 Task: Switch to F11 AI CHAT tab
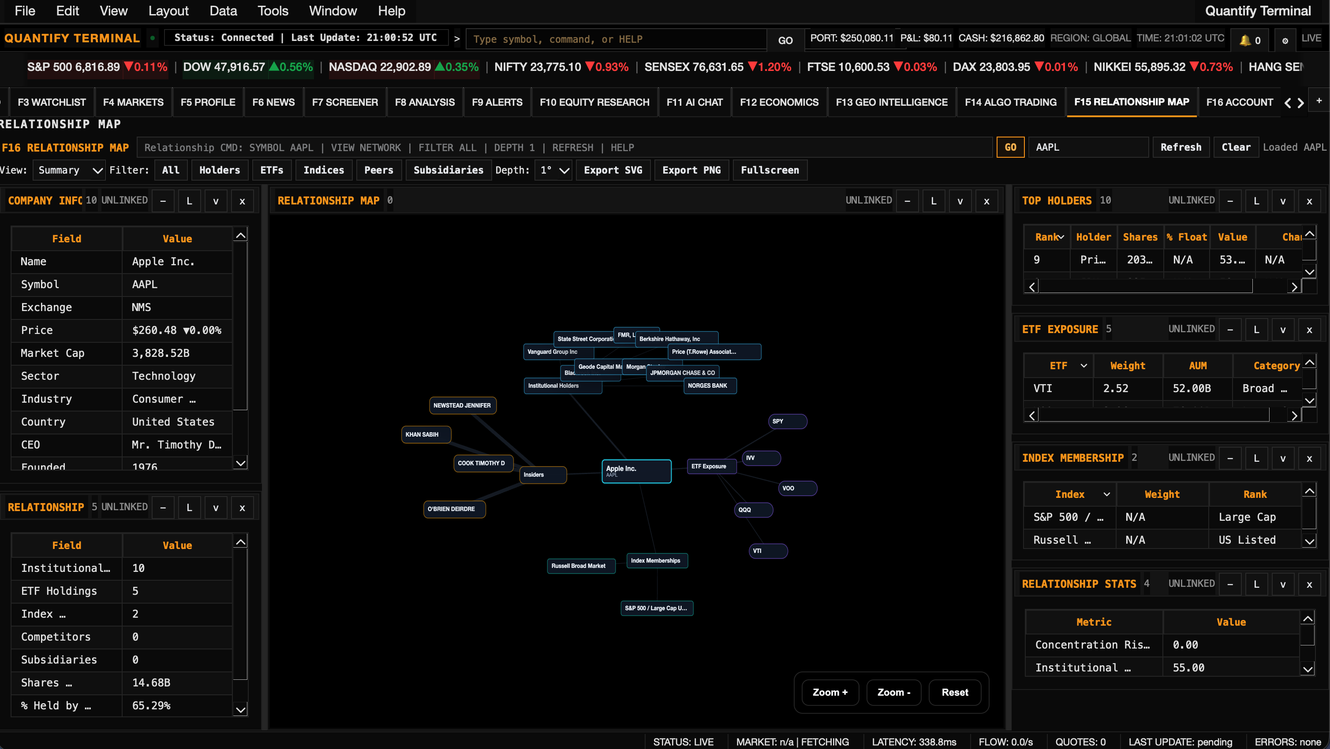(x=695, y=102)
